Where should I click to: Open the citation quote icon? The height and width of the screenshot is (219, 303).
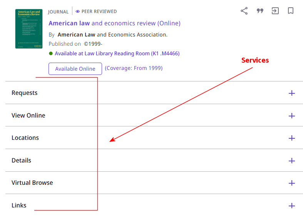coord(260,11)
